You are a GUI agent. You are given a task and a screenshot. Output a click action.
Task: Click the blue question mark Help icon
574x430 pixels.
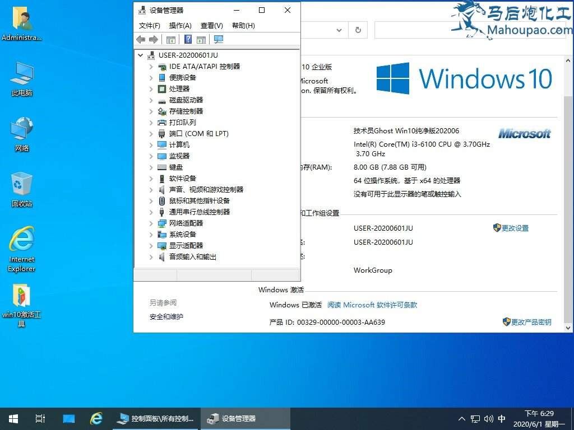click(188, 39)
